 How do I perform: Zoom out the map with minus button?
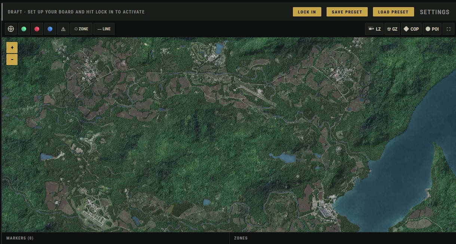click(12, 60)
